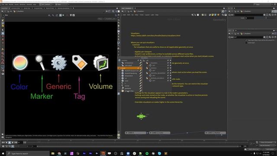Click the Windows Start button

3,153
